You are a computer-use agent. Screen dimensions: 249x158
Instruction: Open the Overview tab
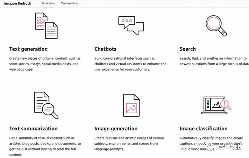[x=48, y=3]
